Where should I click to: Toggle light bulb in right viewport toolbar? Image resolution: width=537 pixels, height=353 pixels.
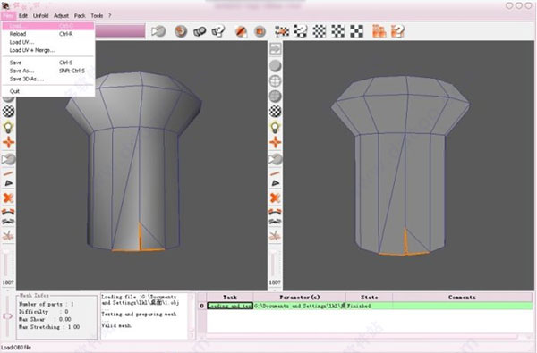coord(276,127)
